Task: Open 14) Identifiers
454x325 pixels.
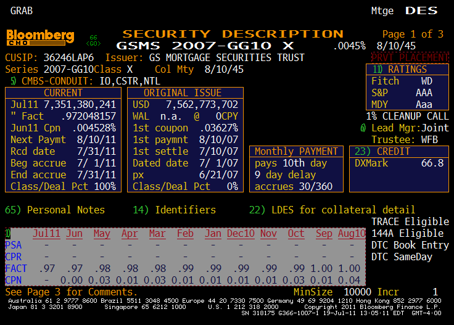Action: pyautogui.click(x=175, y=210)
